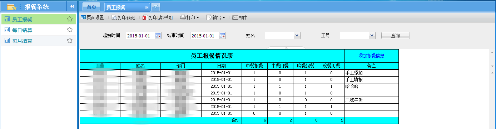
Task: Open 每日结算 in the sidebar
Action: (38, 30)
